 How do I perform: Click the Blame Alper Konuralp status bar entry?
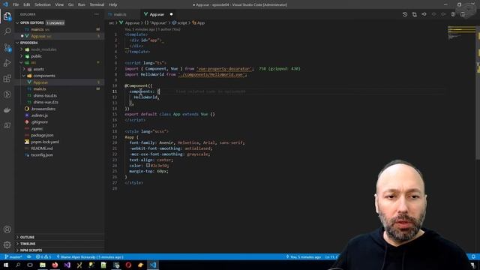(90, 257)
